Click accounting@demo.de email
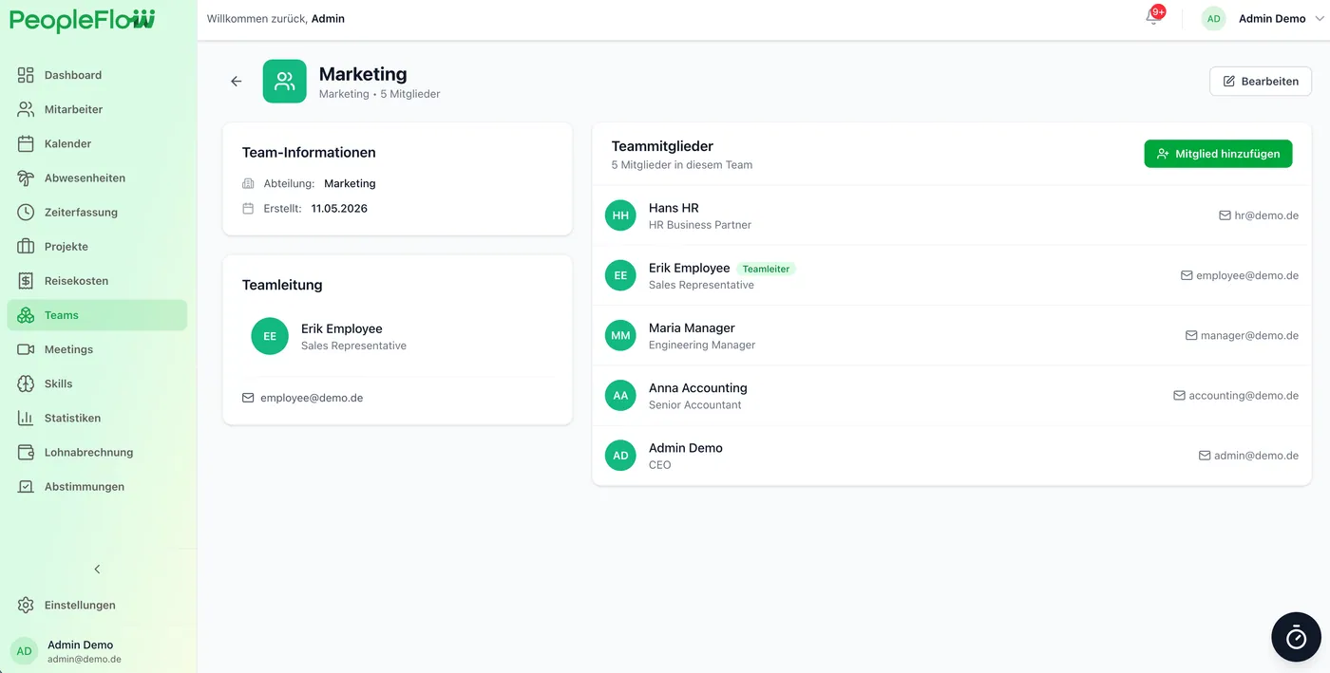The height and width of the screenshot is (673, 1330). [x=1244, y=396]
